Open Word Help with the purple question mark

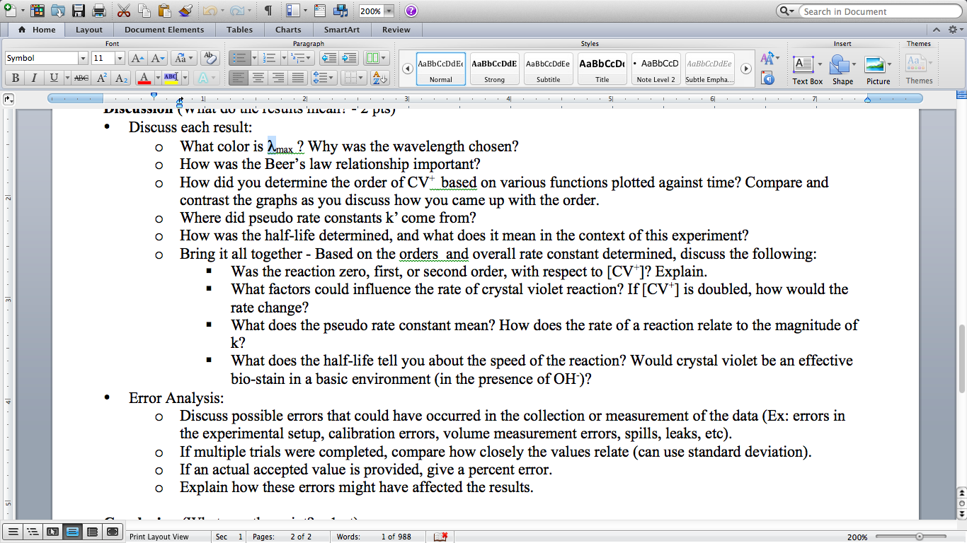pyautogui.click(x=411, y=11)
